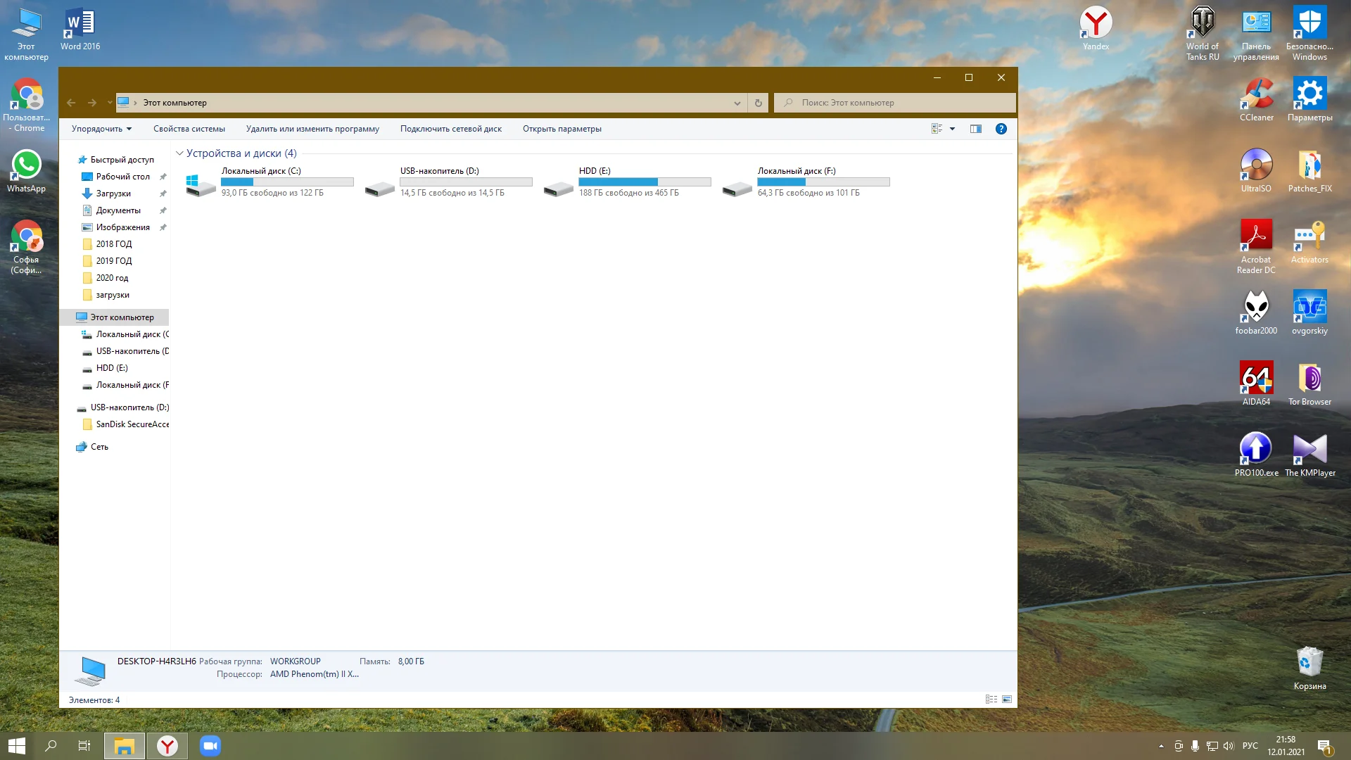The image size is (1351, 760).
Task: Switch to large icons view in status bar
Action: pyautogui.click(x=1007, y=699)
